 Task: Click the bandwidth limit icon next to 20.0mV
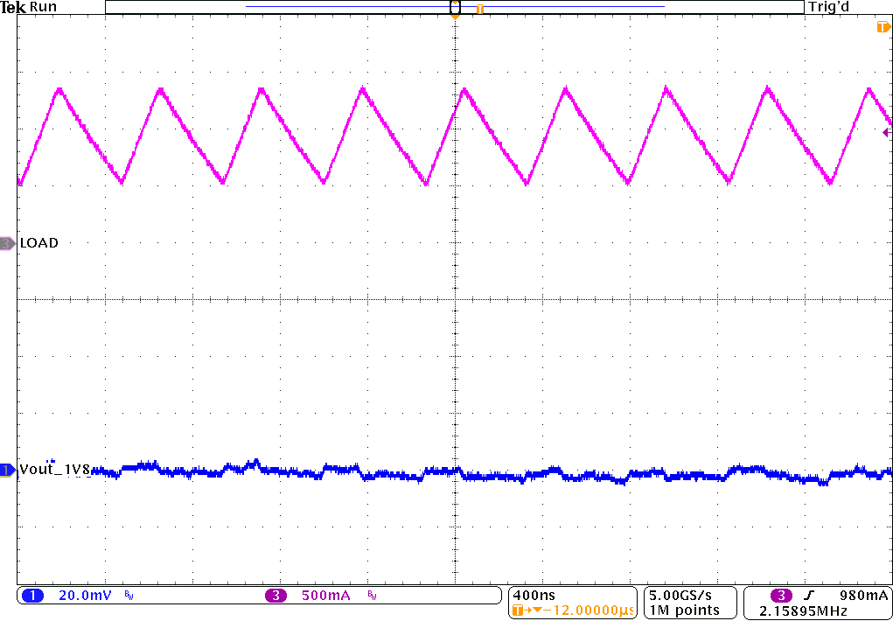coord(129,594)
